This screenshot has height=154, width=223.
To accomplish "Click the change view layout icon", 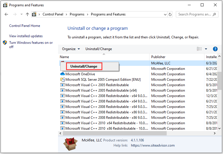I will (199, 49).
